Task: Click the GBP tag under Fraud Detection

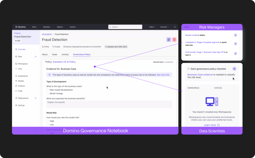Action: 18,41
